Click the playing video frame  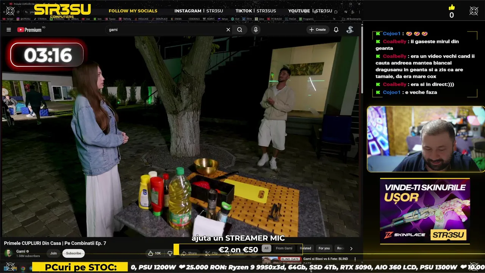[180, 136]
